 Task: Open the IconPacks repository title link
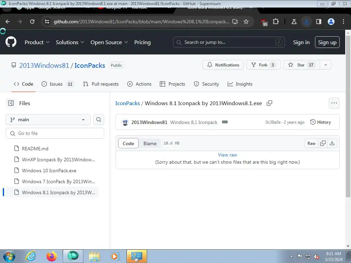90,65
